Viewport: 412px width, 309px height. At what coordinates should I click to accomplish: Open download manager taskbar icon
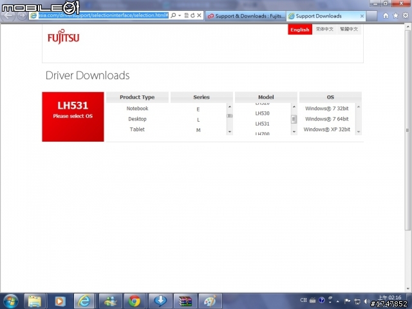click(160, 301)
